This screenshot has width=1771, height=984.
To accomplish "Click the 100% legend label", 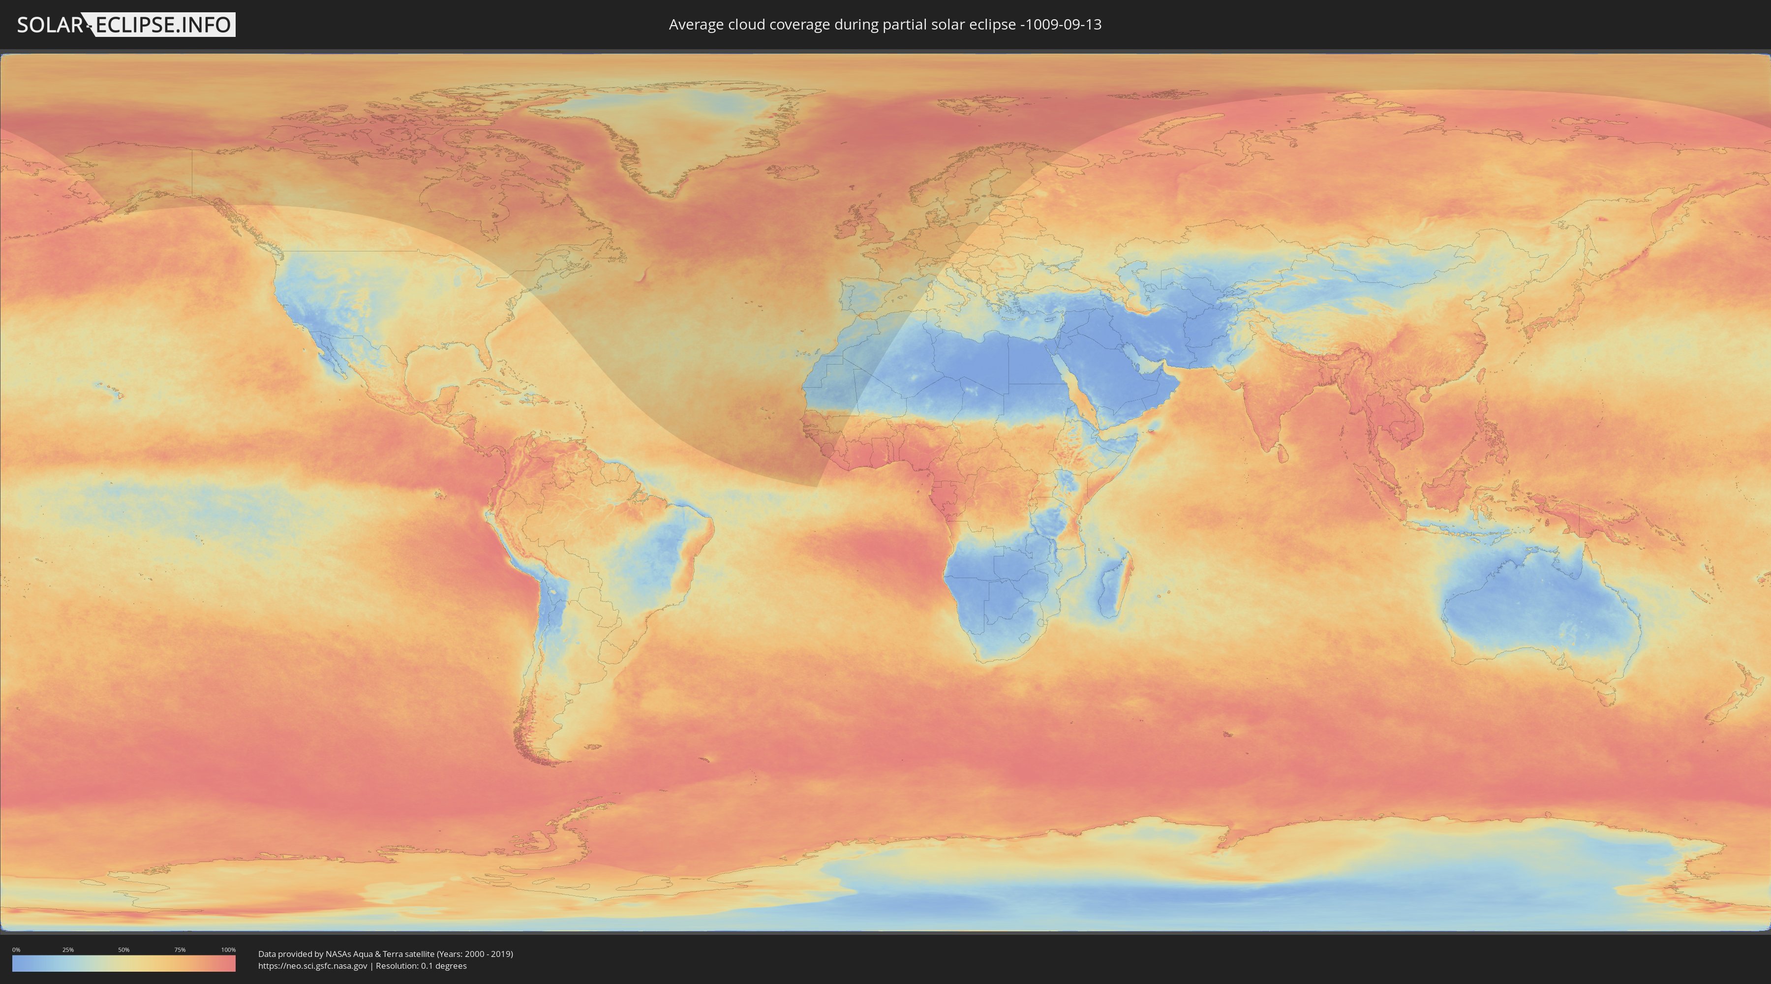I will [x=228, y=950].
